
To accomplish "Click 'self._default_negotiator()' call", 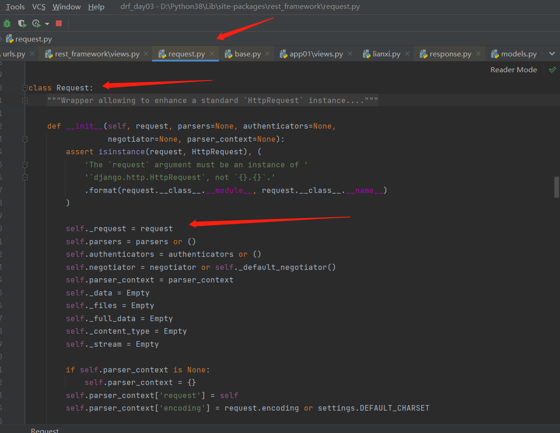I will [275, 267].
